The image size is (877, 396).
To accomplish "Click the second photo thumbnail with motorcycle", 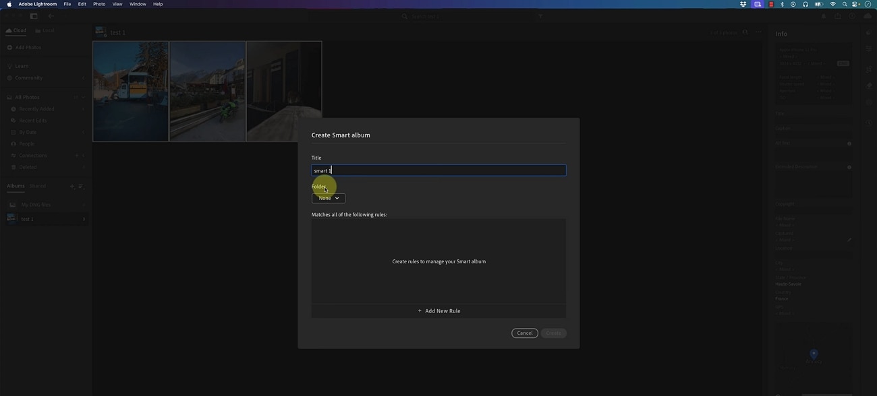I will point(208,92).
